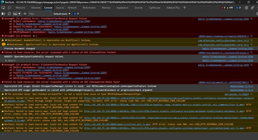
Task: Click the 13 repeat-count badge on getCurrentFile warning
Action: pyautogui.click(x=4, y=44)
